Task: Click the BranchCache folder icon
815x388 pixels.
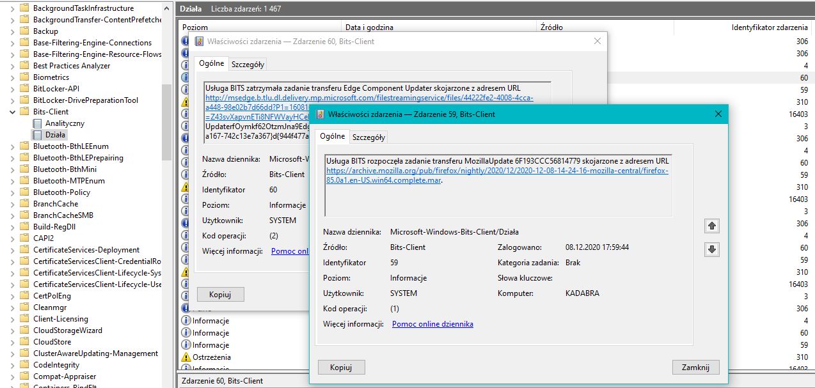Action: pyautogui.click(x=24, y=204)
